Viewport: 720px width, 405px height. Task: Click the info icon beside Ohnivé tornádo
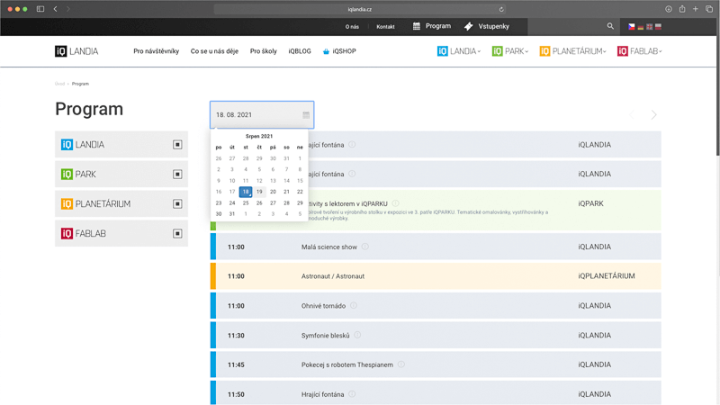354,306
